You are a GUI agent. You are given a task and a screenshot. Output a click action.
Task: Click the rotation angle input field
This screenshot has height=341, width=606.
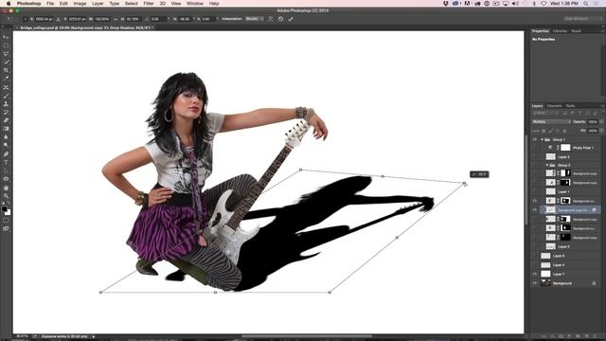159,19
